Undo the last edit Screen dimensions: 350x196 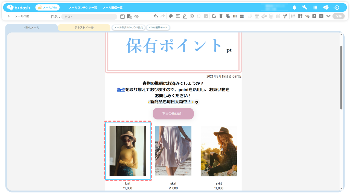point(156,16)
